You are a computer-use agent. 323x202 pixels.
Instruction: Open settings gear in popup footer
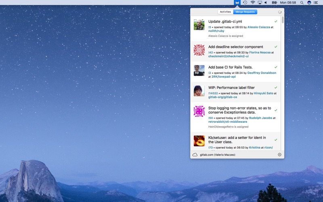pos(279,155)
